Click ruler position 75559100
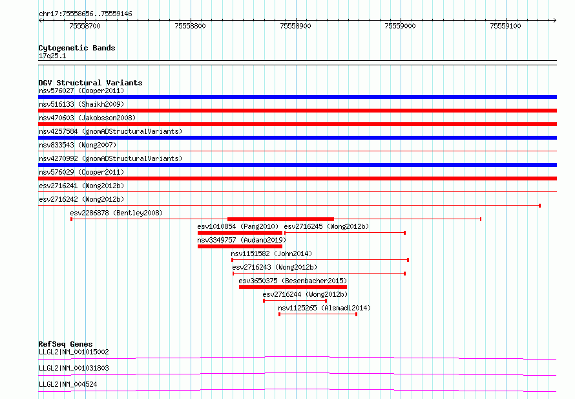 pyautogui.click(x=505, y=26)
